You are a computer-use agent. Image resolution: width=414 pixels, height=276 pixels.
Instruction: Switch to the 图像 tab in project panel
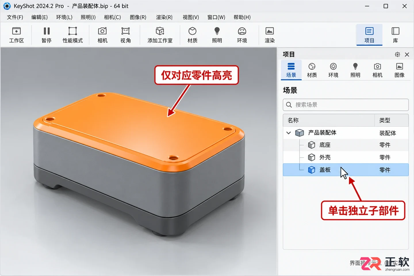400,70
